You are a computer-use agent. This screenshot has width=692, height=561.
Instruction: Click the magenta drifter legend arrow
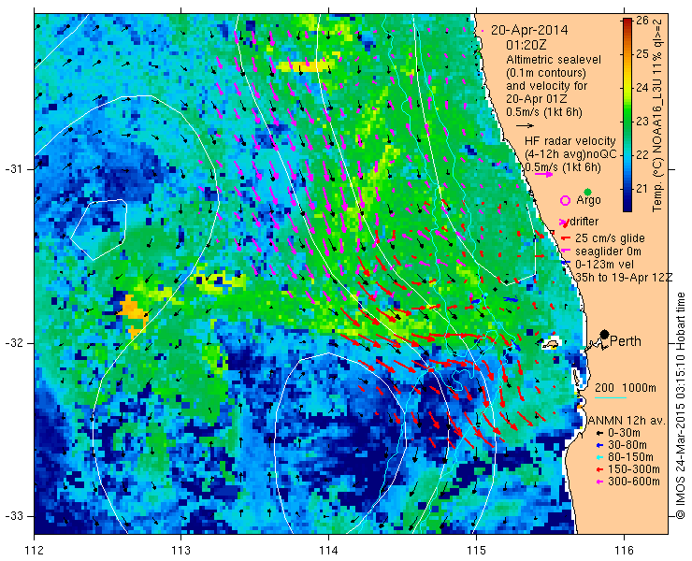click(x=565, y=222)
